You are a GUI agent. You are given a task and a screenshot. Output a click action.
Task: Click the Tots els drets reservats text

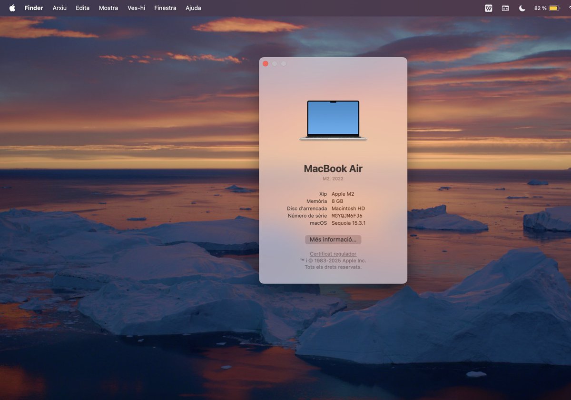click(x=333, y=267)
